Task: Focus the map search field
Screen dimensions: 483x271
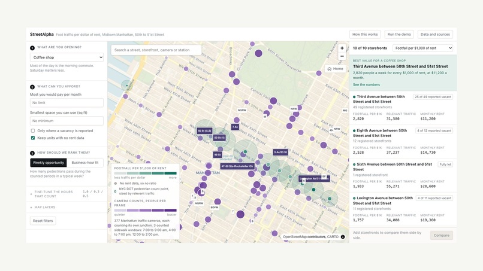Action: (x=156, y=50)
